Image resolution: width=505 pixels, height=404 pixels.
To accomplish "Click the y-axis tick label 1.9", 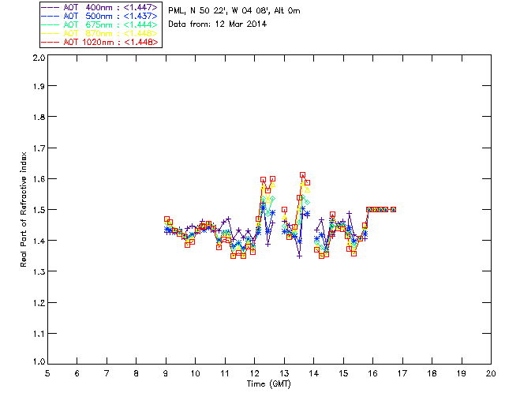I will (x=39, y=86).
